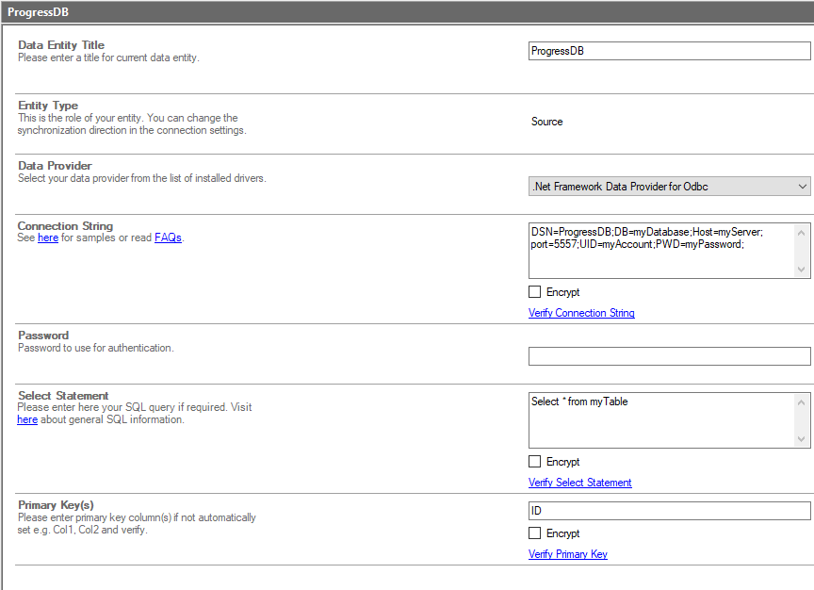Screen dimensions: 814x590
Task: Open the 'here' link about SQL information
Action: [x=27, y=419]
